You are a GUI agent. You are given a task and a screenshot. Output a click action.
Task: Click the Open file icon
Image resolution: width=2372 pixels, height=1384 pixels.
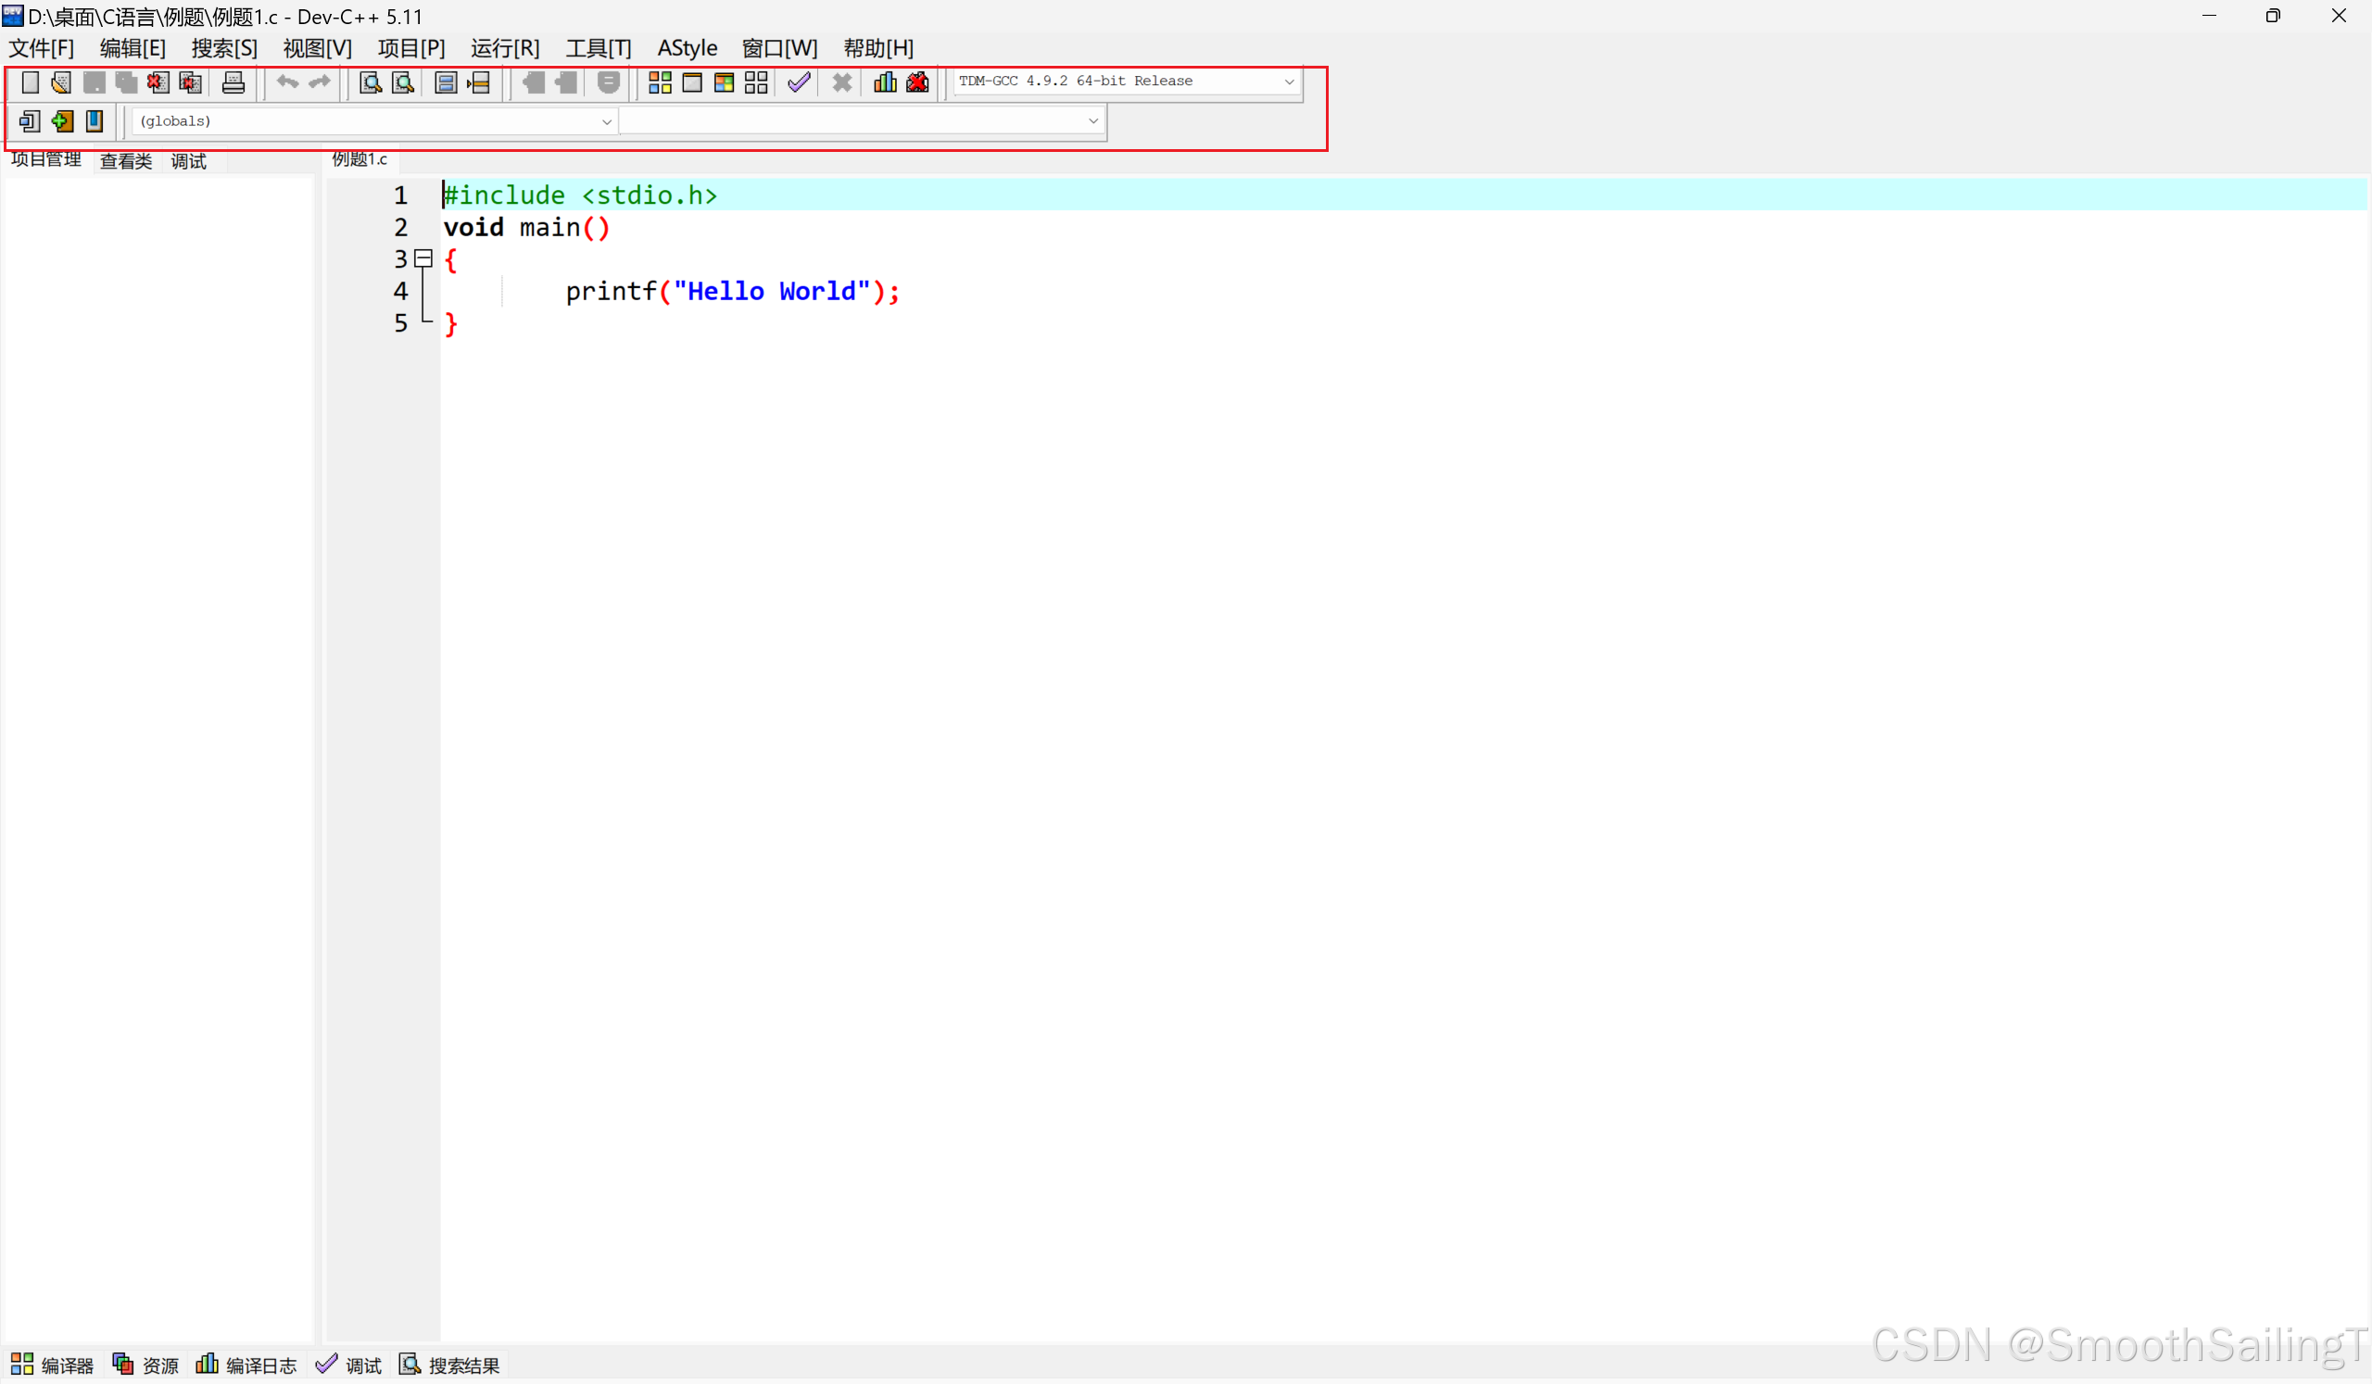point(61,82)
